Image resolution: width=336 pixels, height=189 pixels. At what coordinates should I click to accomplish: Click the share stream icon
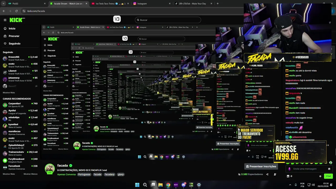coord(267,174)
